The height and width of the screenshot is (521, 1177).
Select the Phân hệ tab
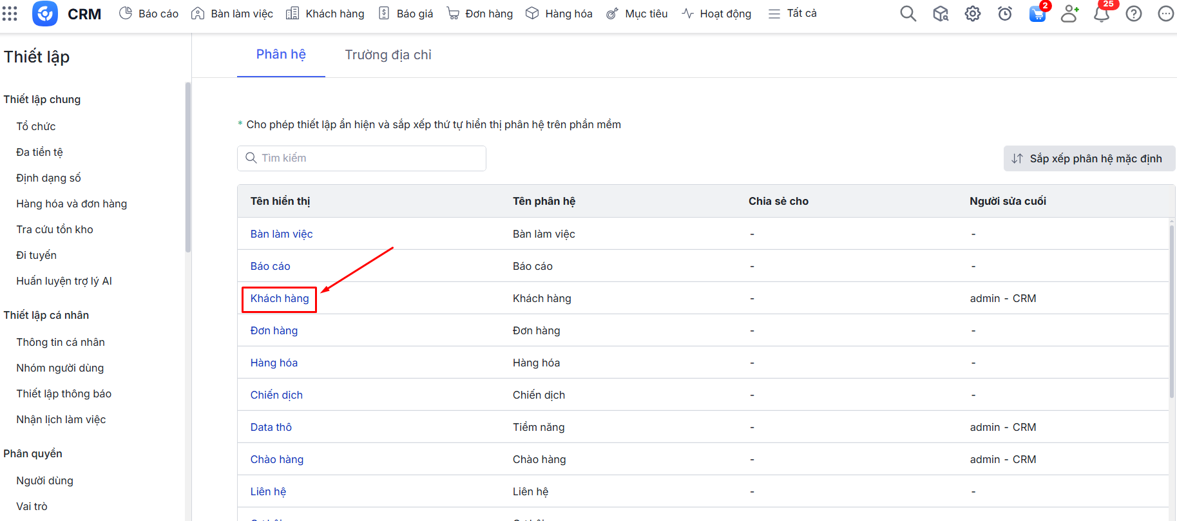281,55
